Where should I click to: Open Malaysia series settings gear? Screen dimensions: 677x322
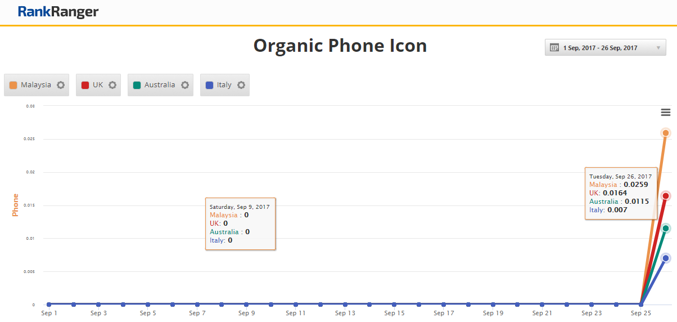tap(61, 85)
